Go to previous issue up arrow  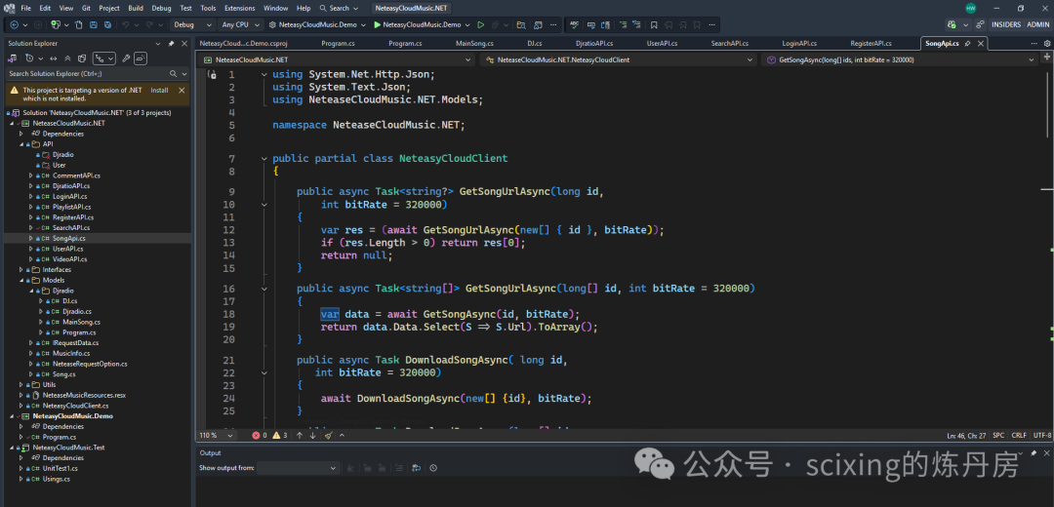click(300, 435)
